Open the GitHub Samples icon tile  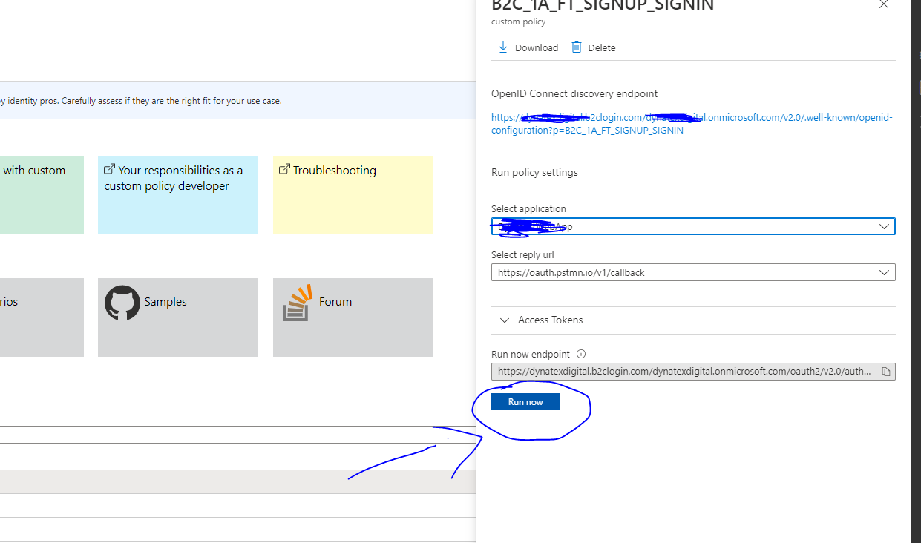click(x=122, y=303)
